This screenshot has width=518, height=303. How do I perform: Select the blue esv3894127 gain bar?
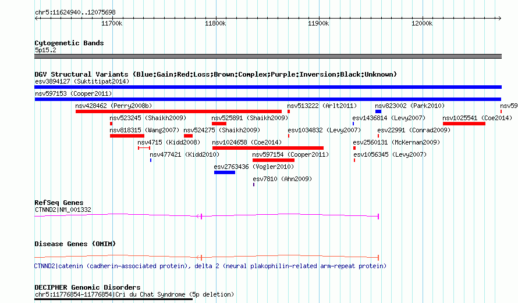pyautogui.click(x=268, y=87)
